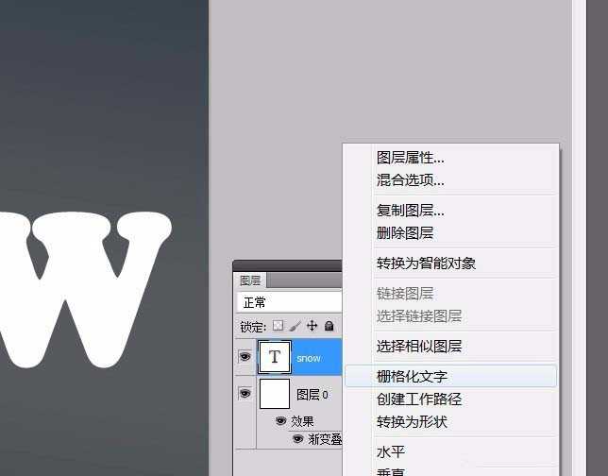
Task: Toggle visibility of 渐变叠加 effect
Action: pos(297,438)
